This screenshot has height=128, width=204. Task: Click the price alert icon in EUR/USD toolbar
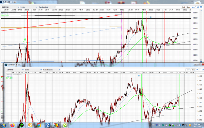click(198, 7)
